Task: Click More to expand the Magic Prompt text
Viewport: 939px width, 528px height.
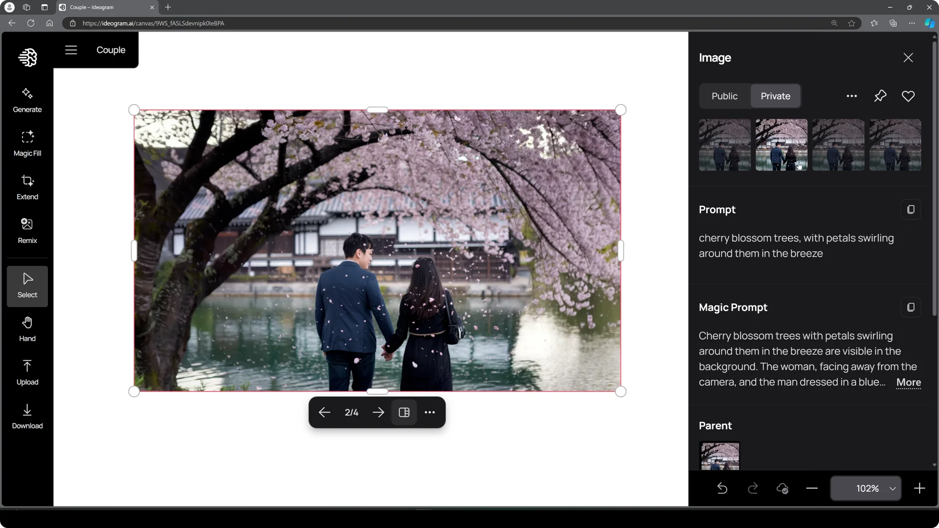Action: tap(908, 383)
